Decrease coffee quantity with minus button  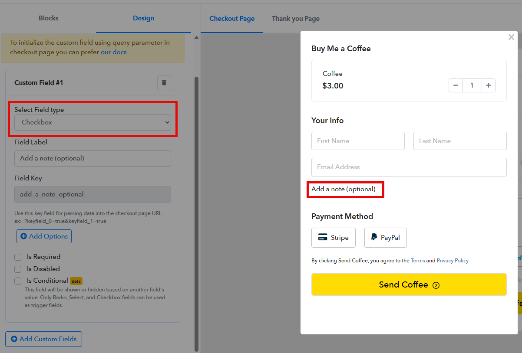456,85
